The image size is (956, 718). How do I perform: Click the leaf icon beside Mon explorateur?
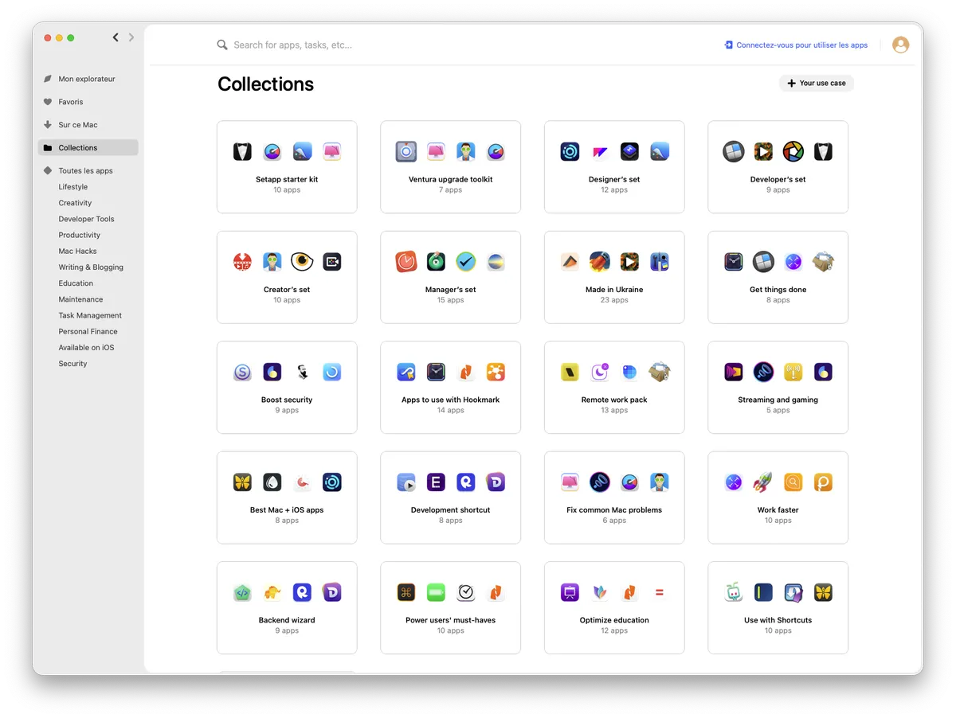pos(48,79)
